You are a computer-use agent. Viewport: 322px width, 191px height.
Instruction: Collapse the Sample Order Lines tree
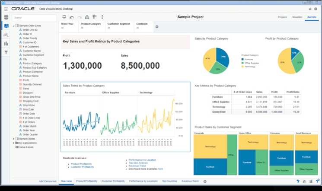14,25
